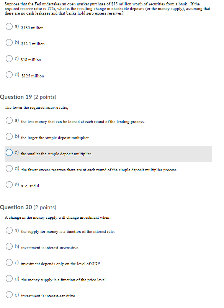The image size is (224, 308).
Task: Choose 'investment is interest-sensitive' answer
Action: [9, 295]
